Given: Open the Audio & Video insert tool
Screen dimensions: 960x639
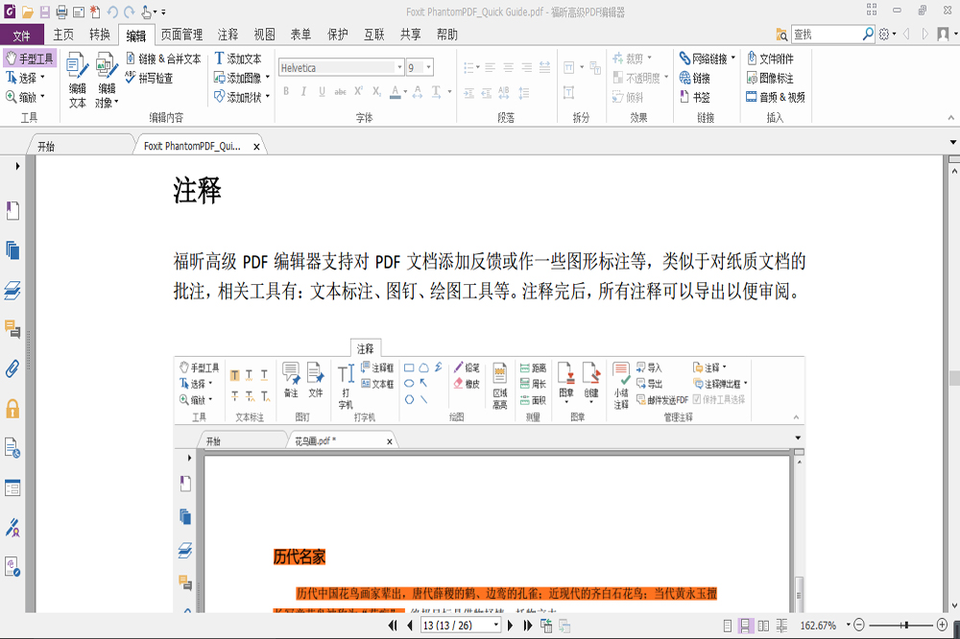Looking at the screenshot, I should (778, 96).
